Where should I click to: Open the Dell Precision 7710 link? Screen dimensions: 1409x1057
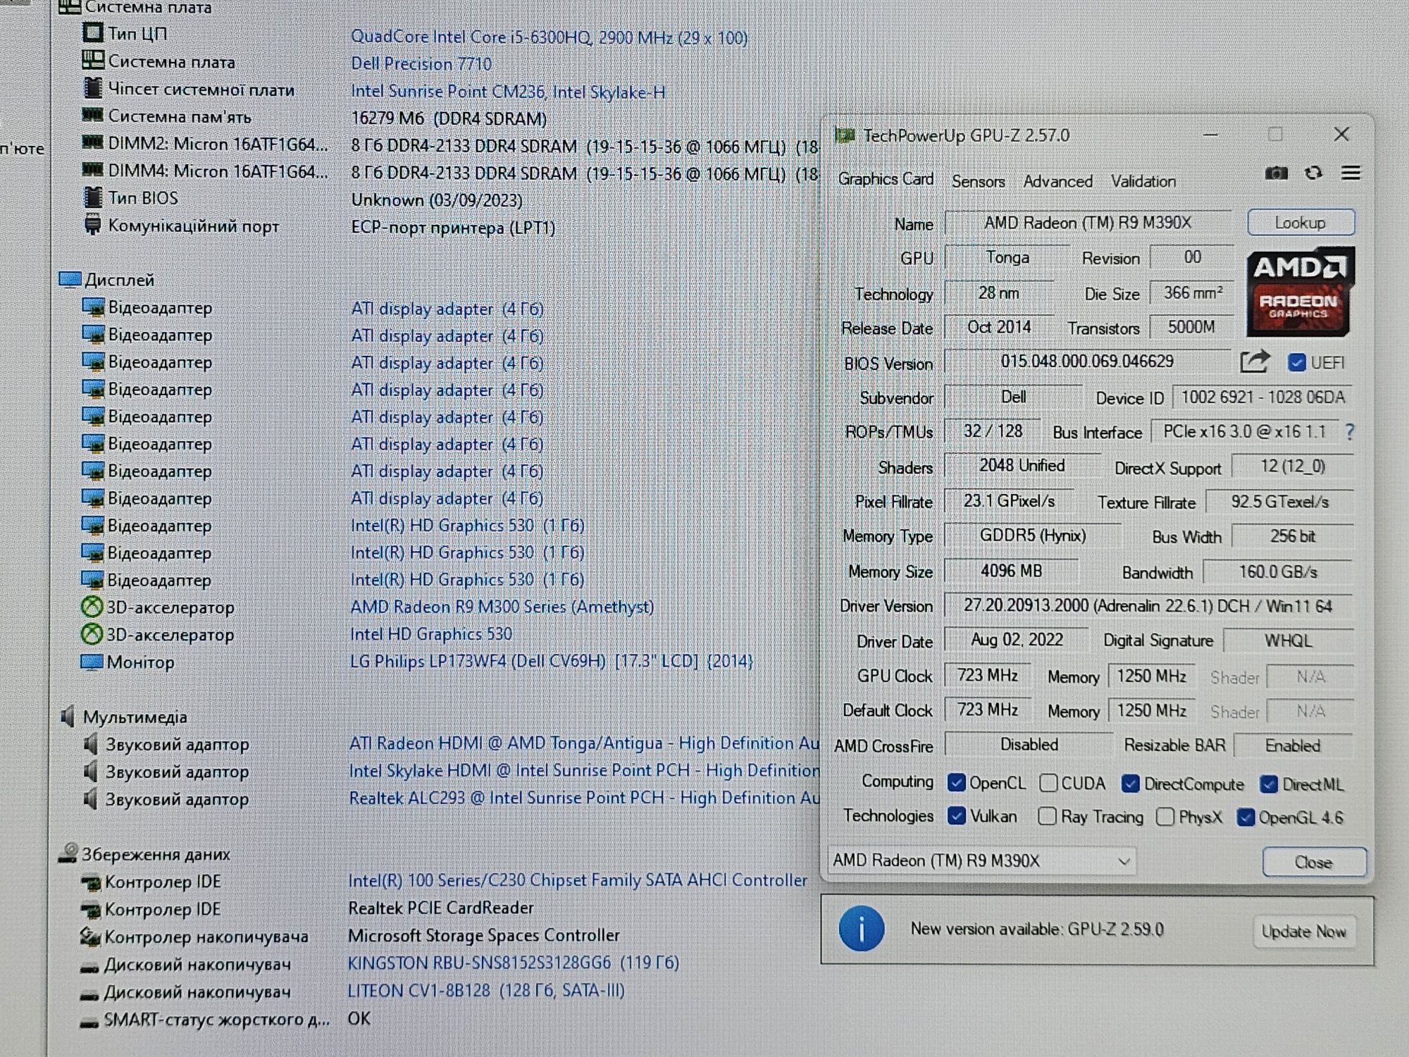click(421, 64)
